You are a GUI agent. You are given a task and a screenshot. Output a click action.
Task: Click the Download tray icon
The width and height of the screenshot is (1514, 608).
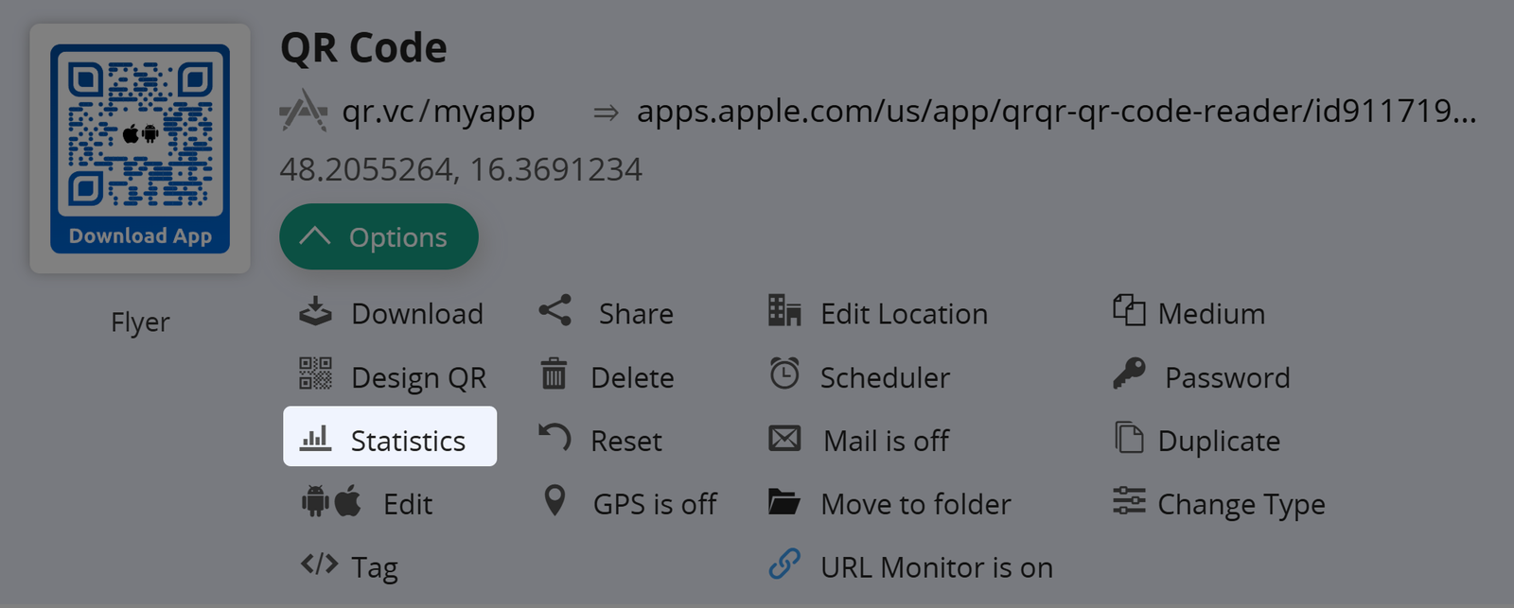point(315,312)
